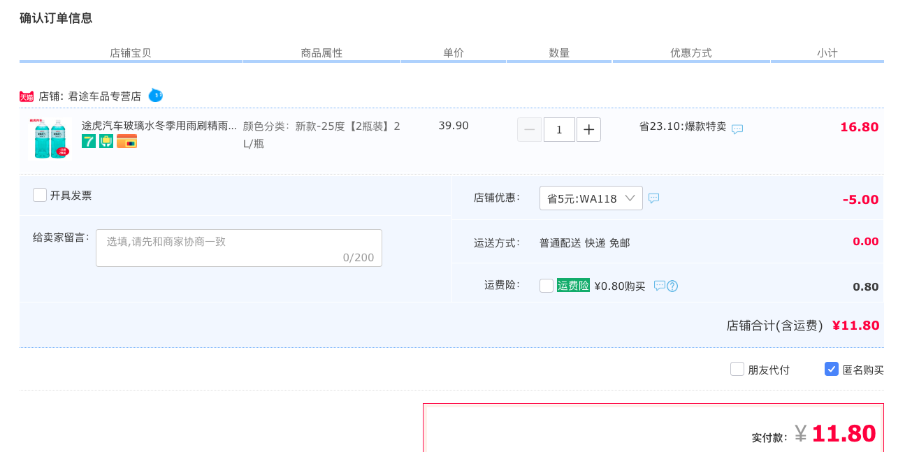Screen dimensions: 919x452
Task: Click the ¥0.80购买 insurance price text
Action: pos(620,286)
